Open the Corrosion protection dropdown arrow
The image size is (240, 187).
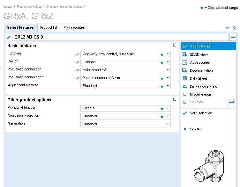point(168,116)
